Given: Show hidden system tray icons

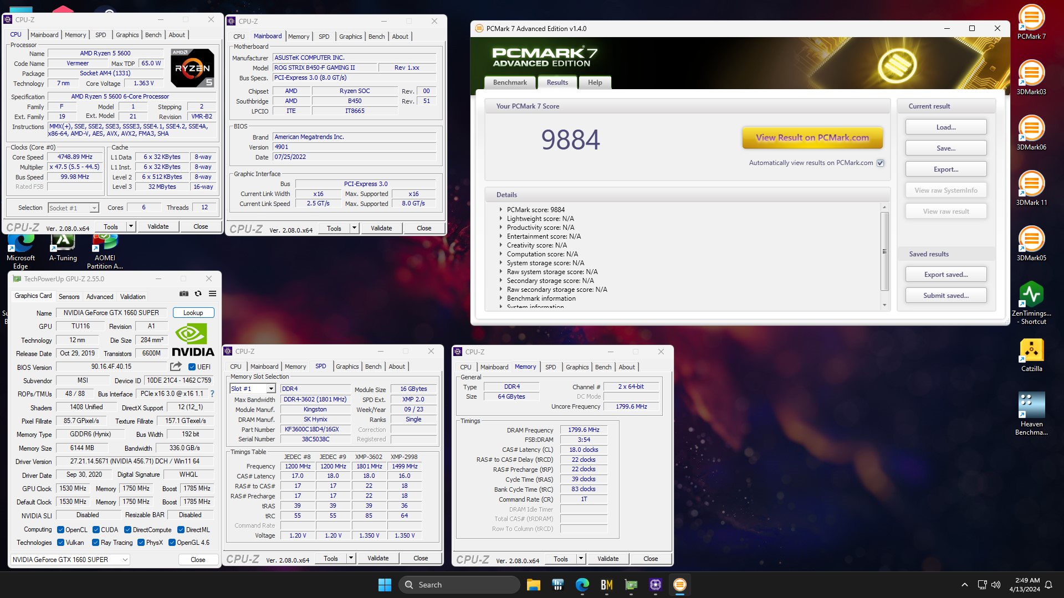Looking at the screenshot, I should (965, 585).
